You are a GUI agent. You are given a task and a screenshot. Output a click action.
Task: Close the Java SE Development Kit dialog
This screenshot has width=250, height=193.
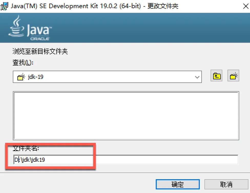[246, 6]
